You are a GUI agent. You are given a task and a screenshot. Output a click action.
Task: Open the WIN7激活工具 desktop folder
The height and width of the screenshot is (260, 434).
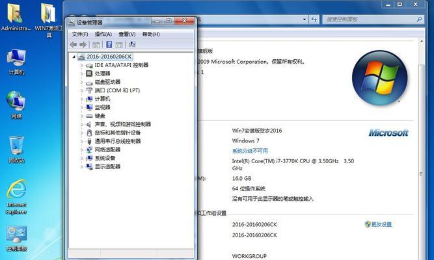(49, 20)
